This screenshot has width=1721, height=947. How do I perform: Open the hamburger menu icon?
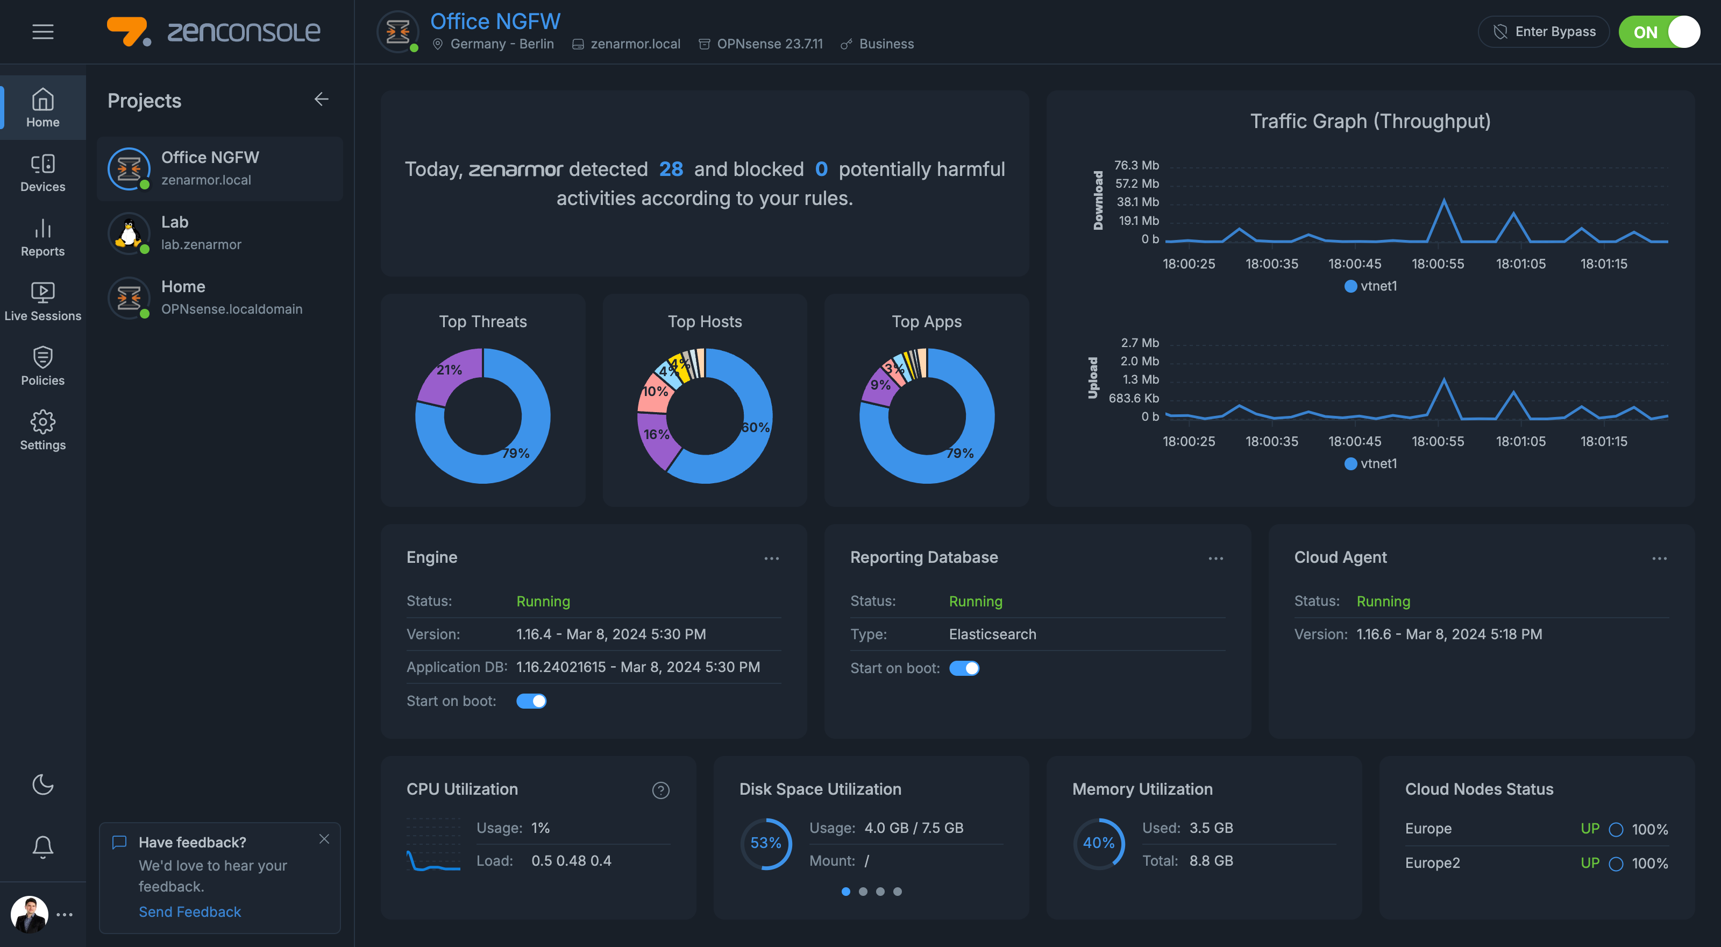click(43, 31)
